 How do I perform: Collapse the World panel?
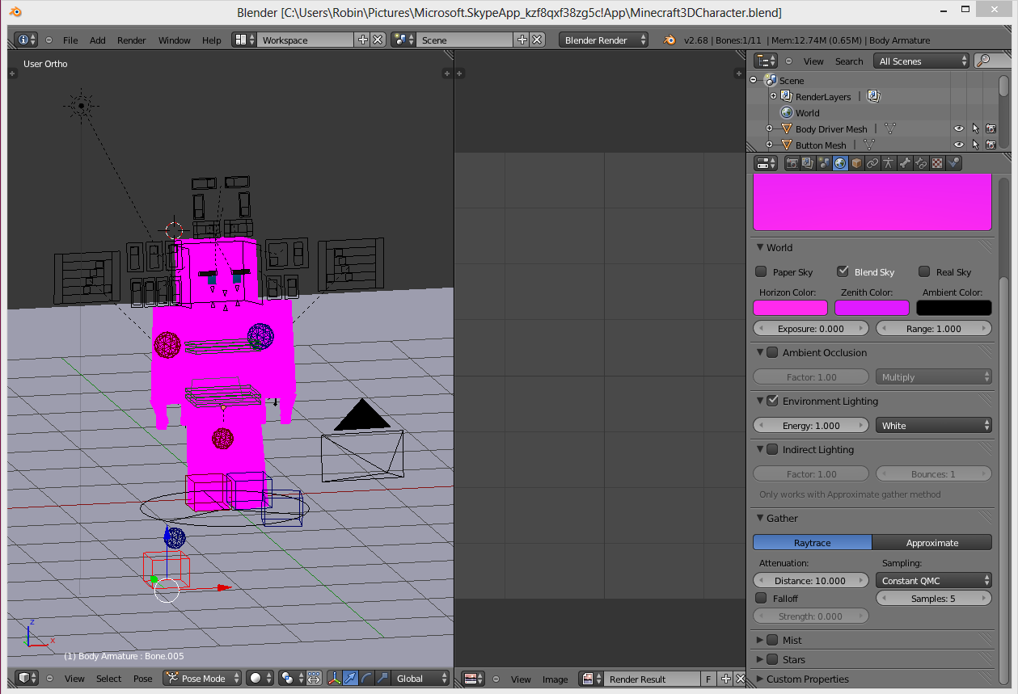(x=760, y=247)
